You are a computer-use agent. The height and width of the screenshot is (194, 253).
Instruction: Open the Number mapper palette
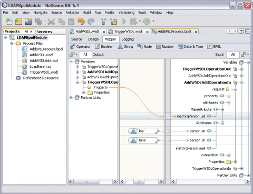point(165,47)
